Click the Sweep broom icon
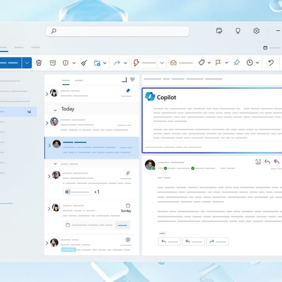The height and width of the screenshot is (282, 282). point(84,63)
